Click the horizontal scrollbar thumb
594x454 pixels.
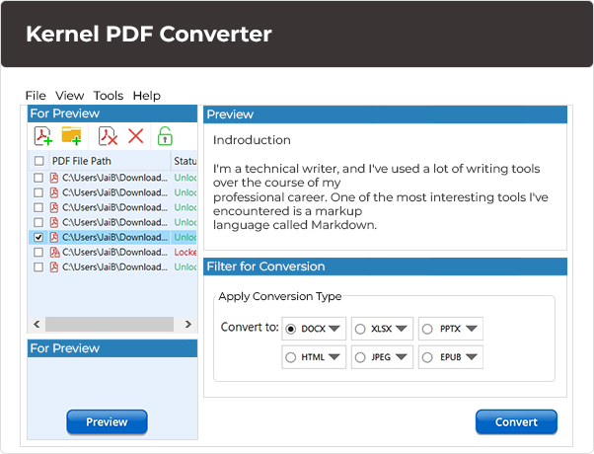[110, 325]
